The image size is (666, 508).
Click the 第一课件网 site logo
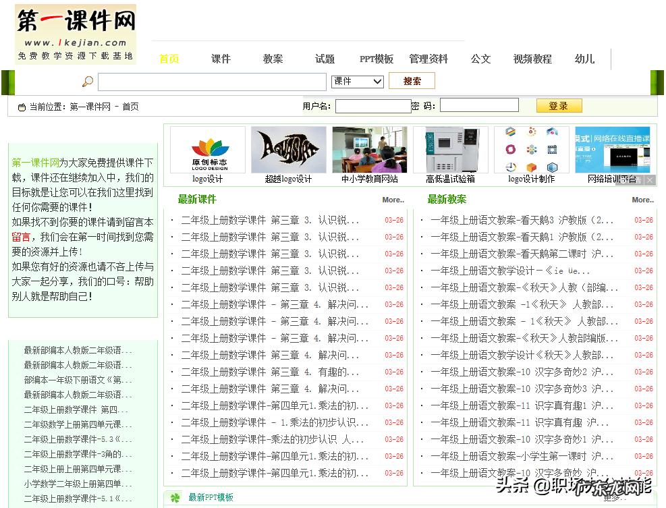tap(76, 34)
